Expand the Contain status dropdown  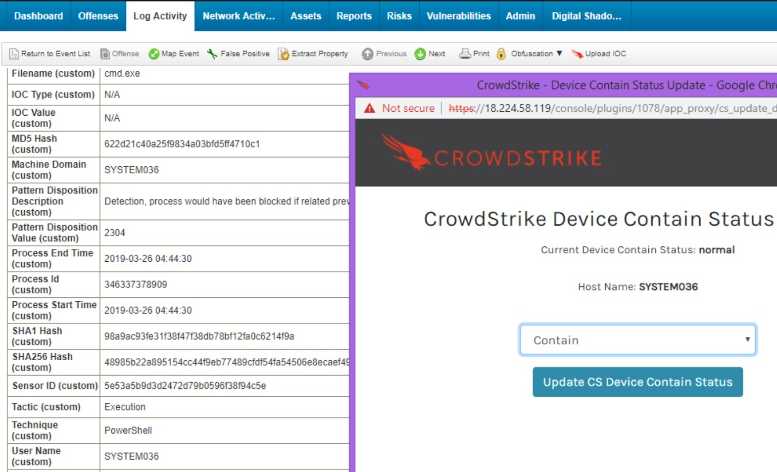pos(637,340)
